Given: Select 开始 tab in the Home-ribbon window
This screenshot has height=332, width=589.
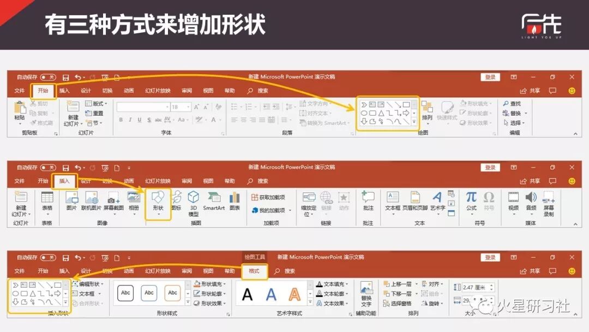Looking at the screenshot, I should [43, 91].
